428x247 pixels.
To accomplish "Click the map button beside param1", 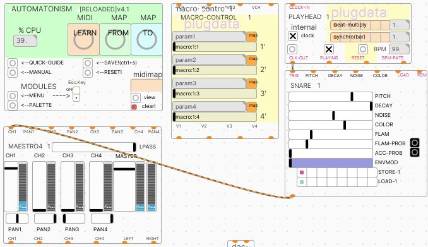I will click(x=252, y=35).
